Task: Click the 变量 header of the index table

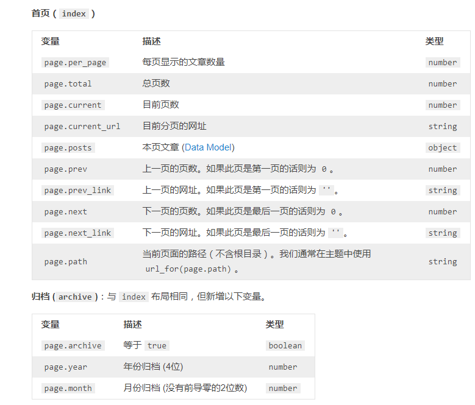Action: coord(50,41)
